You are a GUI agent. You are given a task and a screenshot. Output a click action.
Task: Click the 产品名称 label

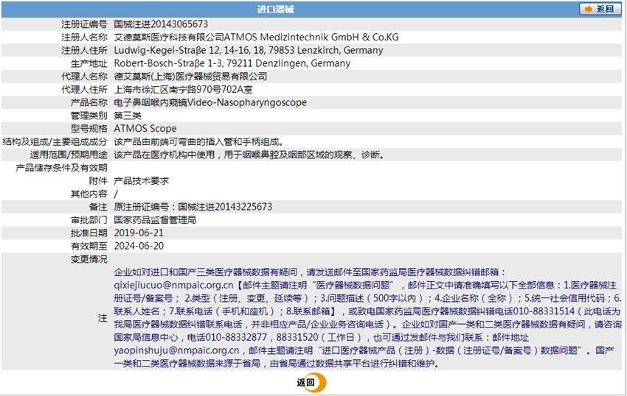89,102
